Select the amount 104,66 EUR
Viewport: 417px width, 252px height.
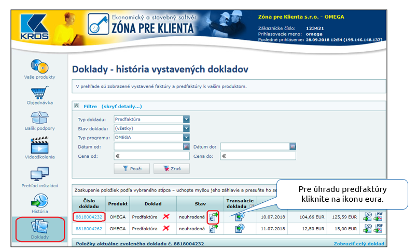pos(312,217)
